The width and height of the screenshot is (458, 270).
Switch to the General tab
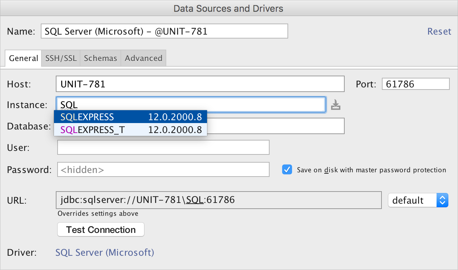coord(23,58)
